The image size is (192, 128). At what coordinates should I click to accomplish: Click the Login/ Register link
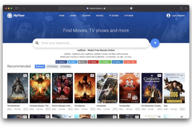click(178, 15)
